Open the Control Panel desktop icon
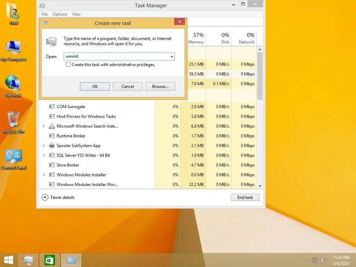The image size is (356, 267). point(14,160)
